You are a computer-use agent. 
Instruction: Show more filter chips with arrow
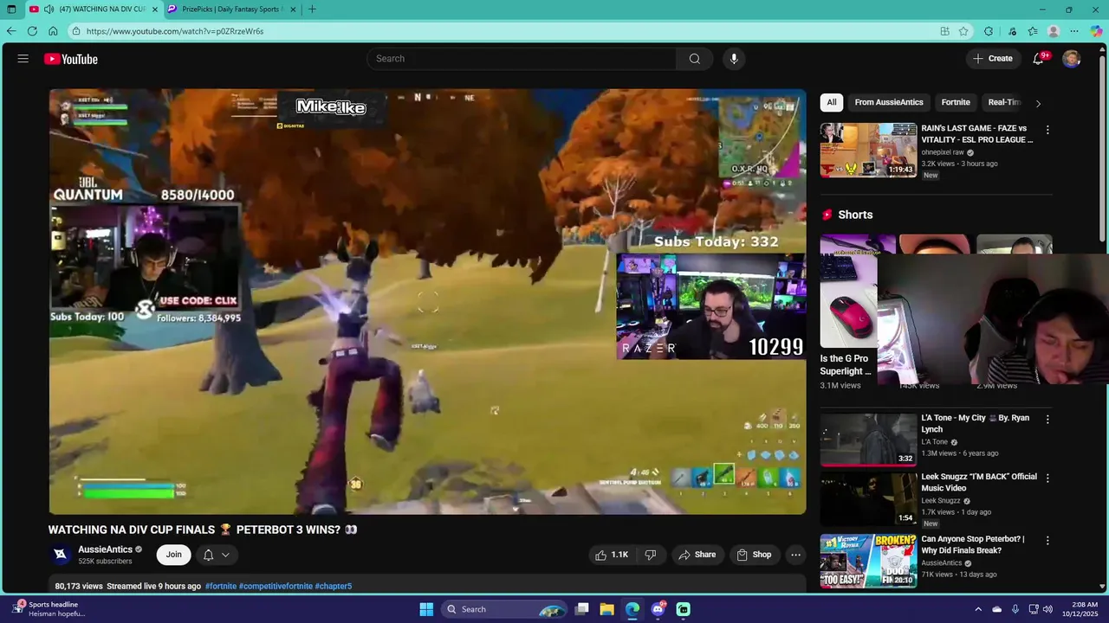click(1038, 103)
